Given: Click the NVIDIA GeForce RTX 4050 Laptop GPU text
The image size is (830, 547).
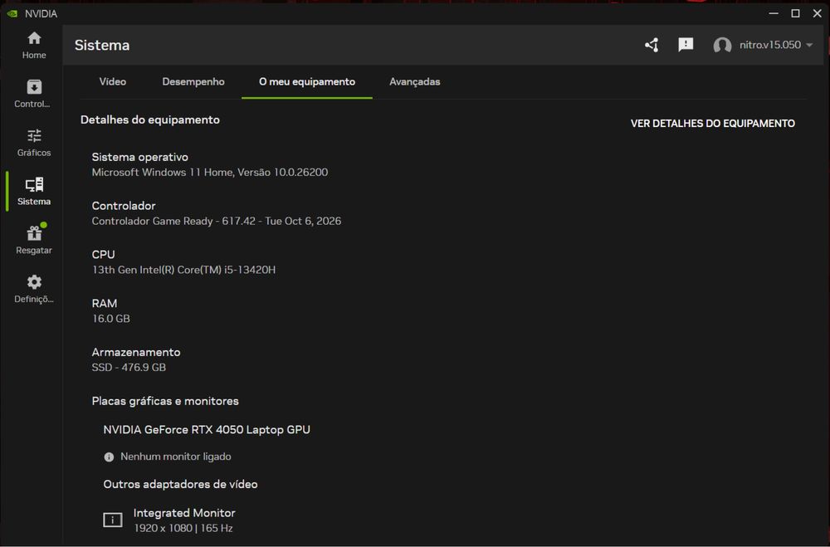Looking at the screenshot, I should [207, 429].
